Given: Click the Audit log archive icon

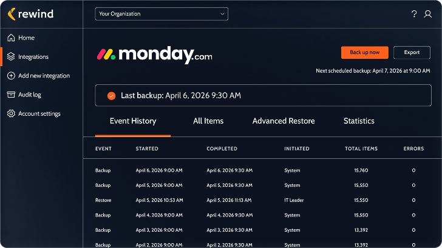Looking at the screenshot, I should [x=11, y=95].
